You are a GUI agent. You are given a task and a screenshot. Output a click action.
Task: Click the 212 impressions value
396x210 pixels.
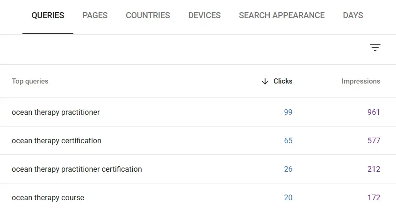tap(374, 169)
